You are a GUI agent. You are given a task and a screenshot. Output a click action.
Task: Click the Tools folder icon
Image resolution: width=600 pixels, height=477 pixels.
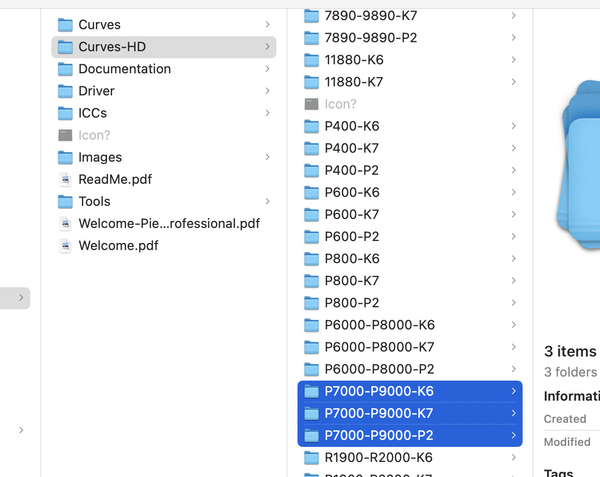coord(65,201)
